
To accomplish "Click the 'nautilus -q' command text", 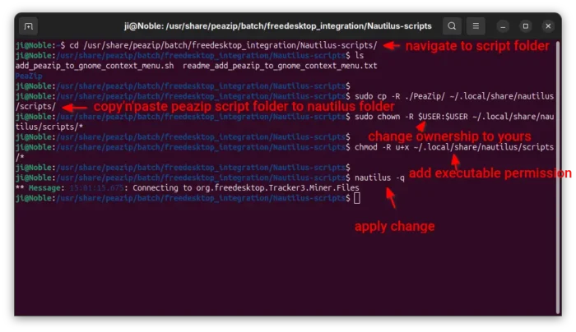I will 379,178.
